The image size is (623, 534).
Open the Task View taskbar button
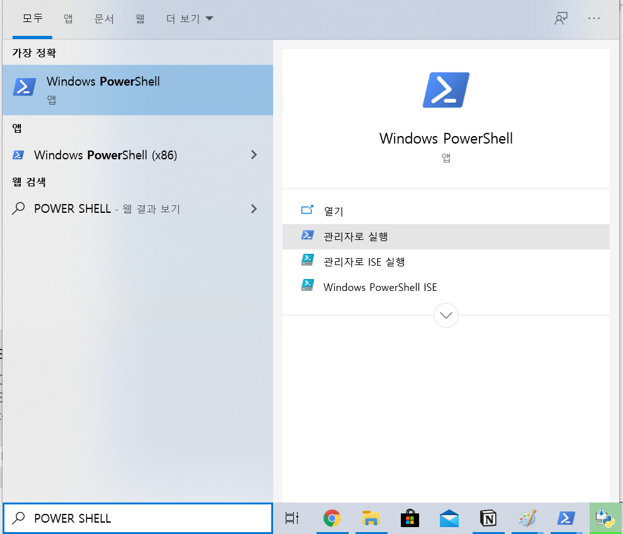[292, 518]
